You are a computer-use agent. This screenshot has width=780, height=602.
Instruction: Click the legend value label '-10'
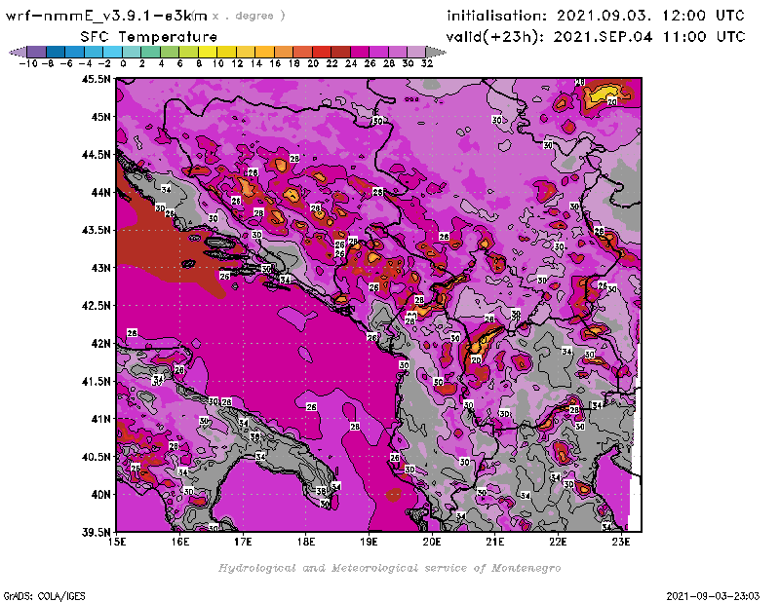(x=28, y=63)
